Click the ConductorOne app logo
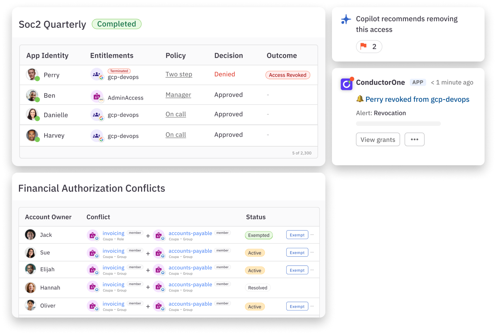The image size is (496, 334). [x=347, y=84]
